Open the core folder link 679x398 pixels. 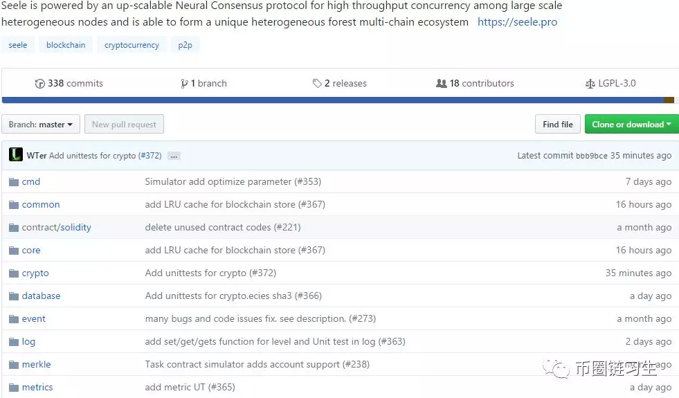click(31, 251)
